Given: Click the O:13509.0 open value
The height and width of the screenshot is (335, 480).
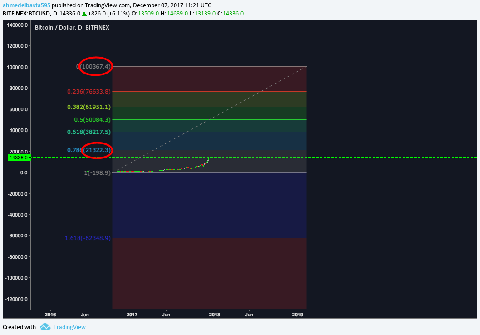Looking at the screenshot, I should pos(145,14).
